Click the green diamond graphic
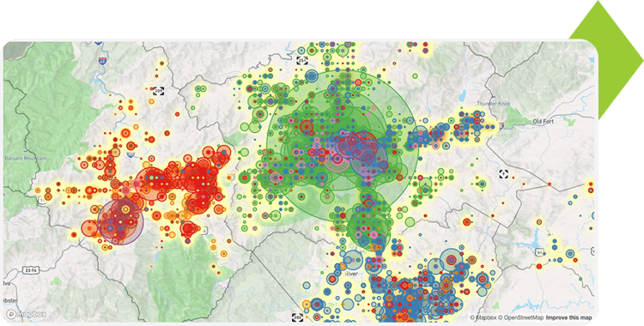 click(606, 60)
